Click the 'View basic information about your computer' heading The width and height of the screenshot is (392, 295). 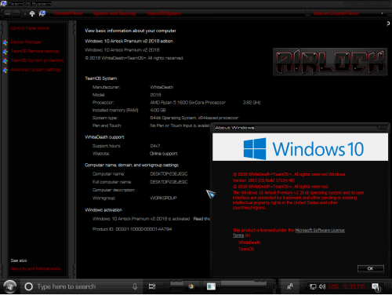click(x=130, y=31)
